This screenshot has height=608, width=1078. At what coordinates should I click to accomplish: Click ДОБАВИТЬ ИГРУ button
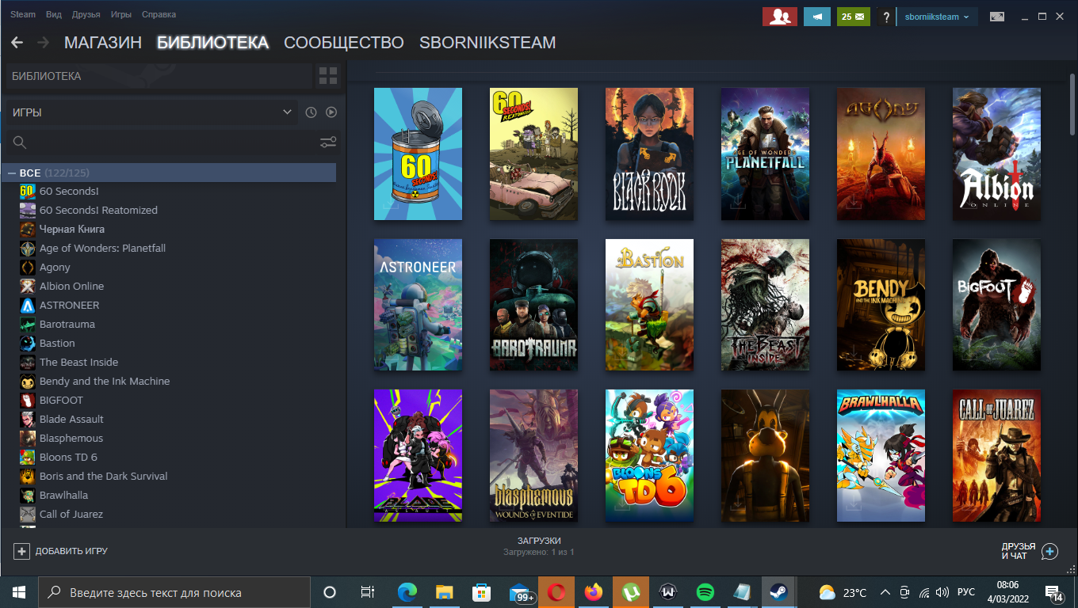coord(61,551)
